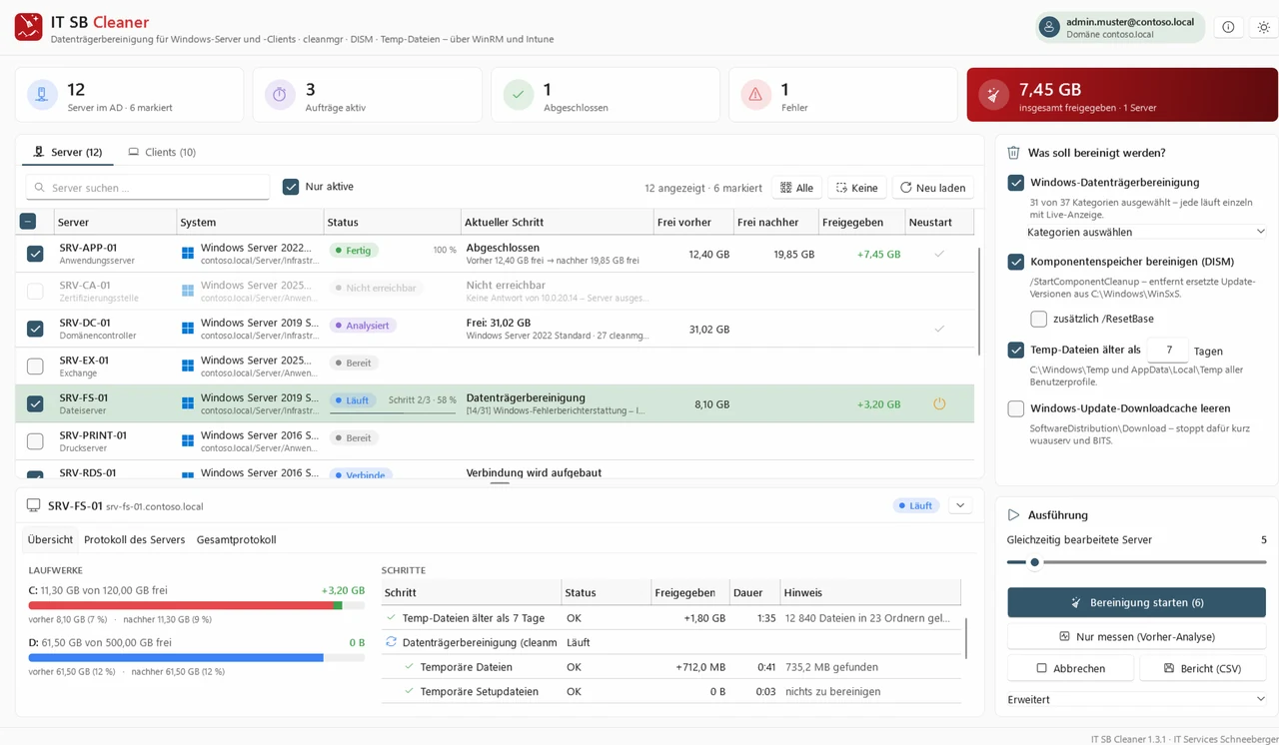Click the Temp-Dateien days input showing 7
Image resolution: width=1279 pixels, height=745 pixels.
click(x=1168, y=351)
